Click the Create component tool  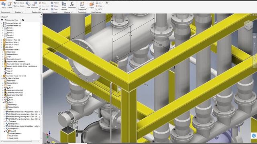[x=10, y=5]
